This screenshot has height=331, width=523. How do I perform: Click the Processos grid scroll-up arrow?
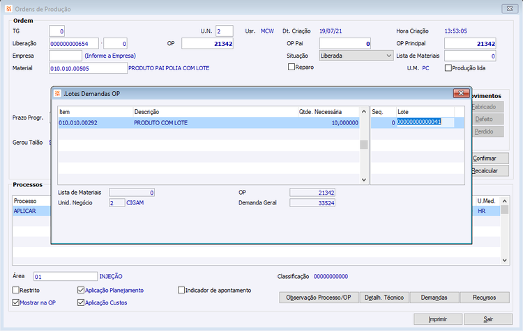[505, 201]
